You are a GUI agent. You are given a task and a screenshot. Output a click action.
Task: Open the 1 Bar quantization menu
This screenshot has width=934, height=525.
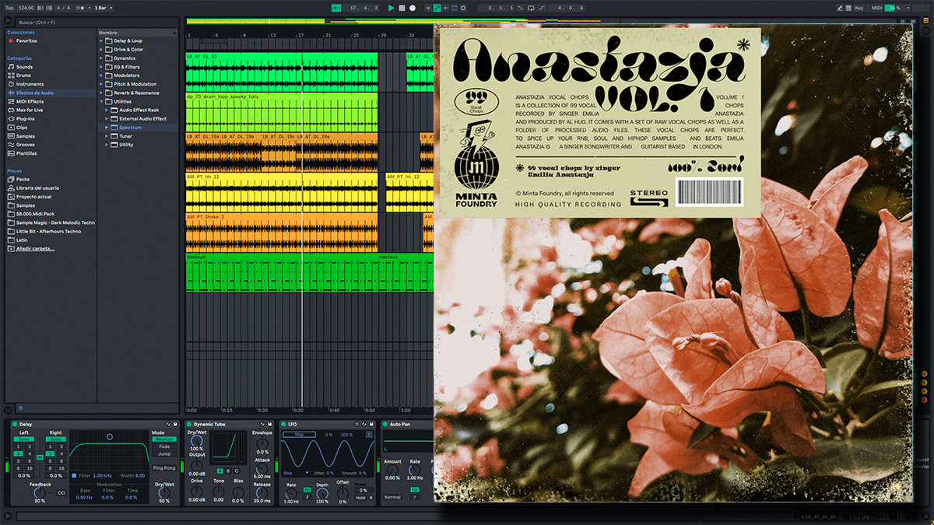[x=104, y=8]
